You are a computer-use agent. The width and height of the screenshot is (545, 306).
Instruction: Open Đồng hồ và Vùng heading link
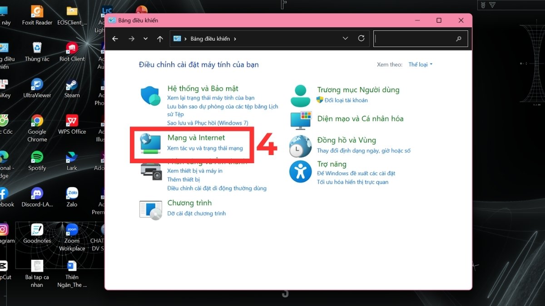pyautogui.click(x=347, y=140)
